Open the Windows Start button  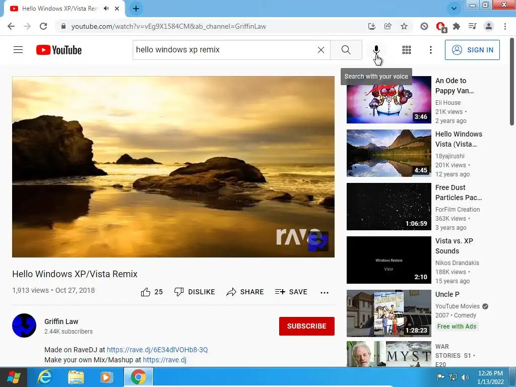[x=14, y=377]
